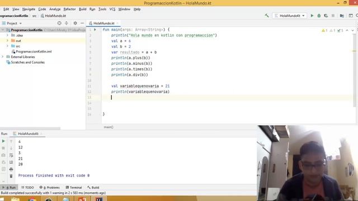Switch to the HolaMundo.kt editor tab
The image size is (358, 201).
coord(103,23)
